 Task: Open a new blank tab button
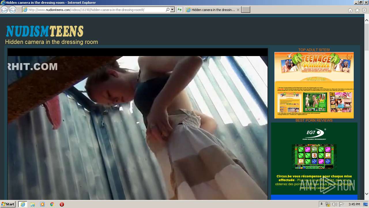click(x=246, y=10)
